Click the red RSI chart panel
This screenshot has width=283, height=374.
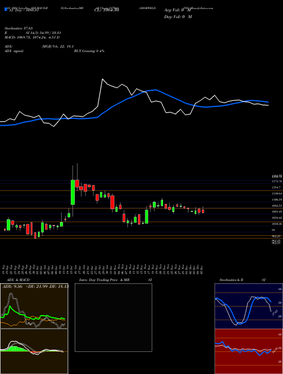click(x=248, y=351)
